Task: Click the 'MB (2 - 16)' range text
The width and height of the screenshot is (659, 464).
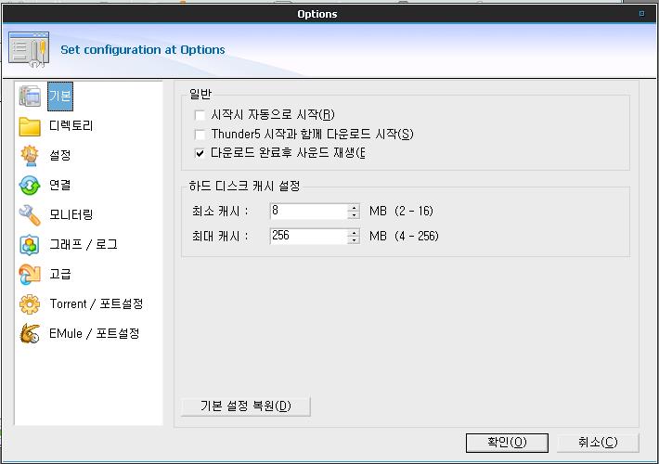Action: tap(401, 211)
